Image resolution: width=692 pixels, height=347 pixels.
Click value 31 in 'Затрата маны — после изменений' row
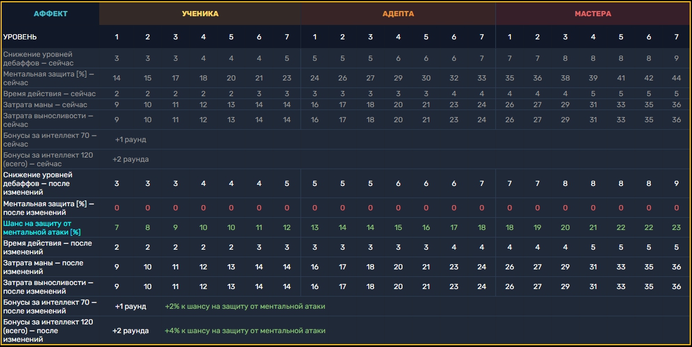(x=593, y=267)
